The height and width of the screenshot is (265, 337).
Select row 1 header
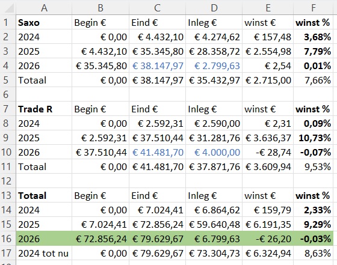click(x=8, y=22)
